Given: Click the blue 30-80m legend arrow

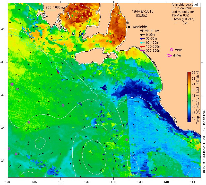Looking at the screenshot, I should (142, 39).
